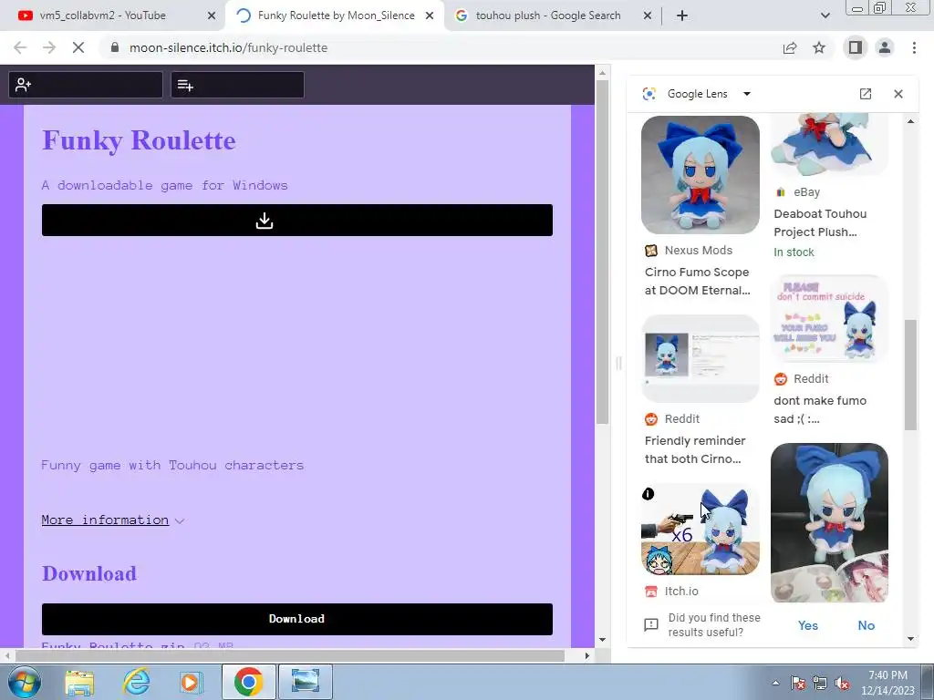This screenshot has height=700, width=934.
Task: Click the Lens panel scrollbar thumb
Action: (x=910, y=375)
